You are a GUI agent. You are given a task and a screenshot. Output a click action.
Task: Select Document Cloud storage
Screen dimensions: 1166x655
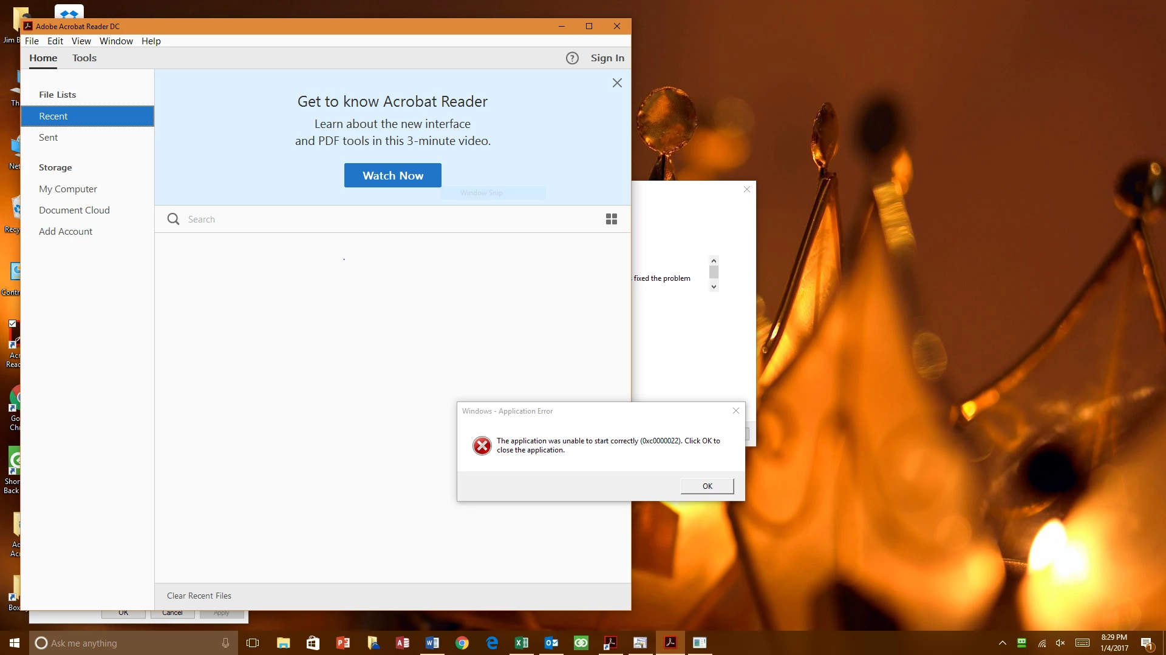[x=74, y=210]
